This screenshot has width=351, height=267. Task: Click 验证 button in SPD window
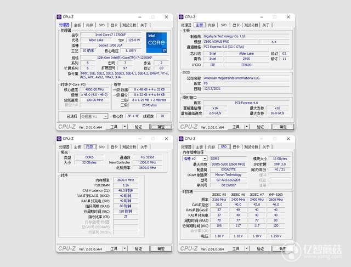click(260, 248)
